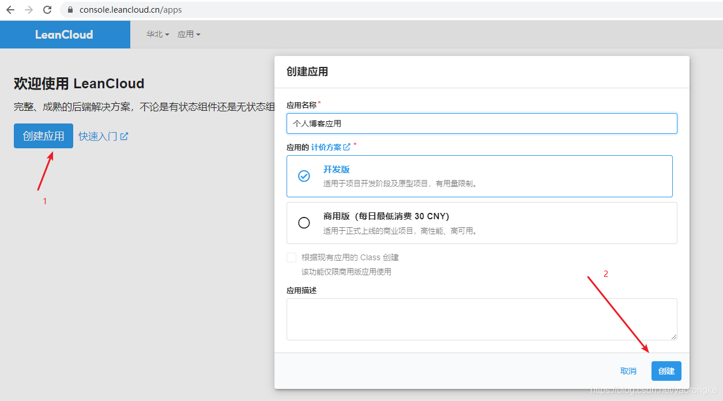Click the external-link icon beside 快速入门
This screenshot has height=401, width=723.
pyautogui.click(x=124, y=137)
